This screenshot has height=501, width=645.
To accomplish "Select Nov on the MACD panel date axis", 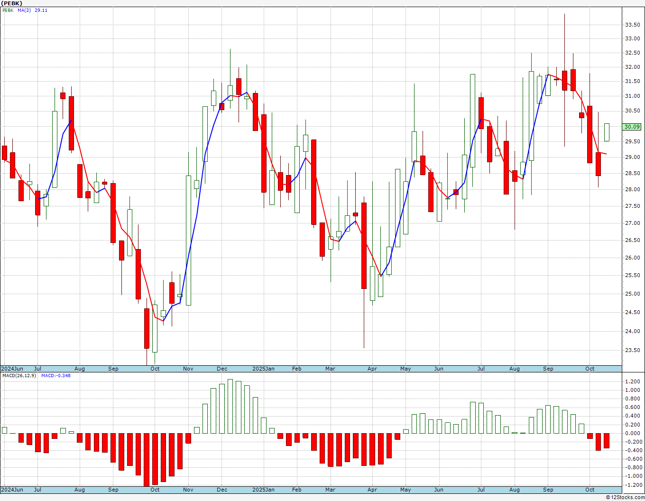I will pyautogui.click(x=188, y=490).
